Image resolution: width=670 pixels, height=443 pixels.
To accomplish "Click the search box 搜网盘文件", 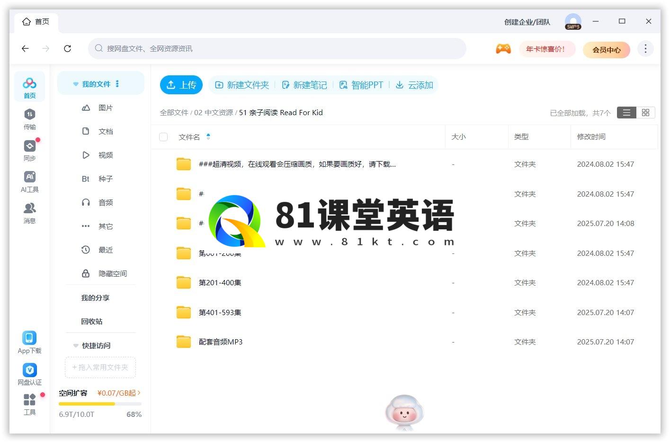I will pyautogui.click(x=277, y=48).
